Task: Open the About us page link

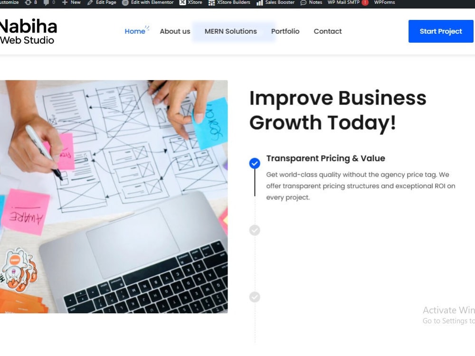Action: [175, 31]
